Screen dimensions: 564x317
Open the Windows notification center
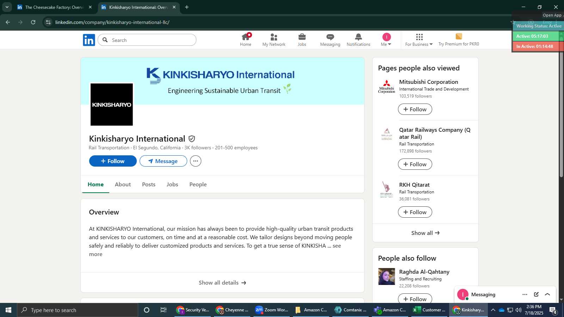[x=553, y=310]
